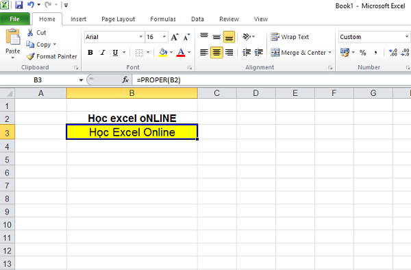Click the Insert Function fx icon
Image resolution: width=411 pixels, height=270 pixels.
125,79
